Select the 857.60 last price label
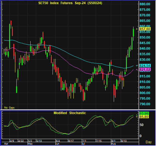The width and height of the screenshot is (156, 146). [x=145, y=29]
